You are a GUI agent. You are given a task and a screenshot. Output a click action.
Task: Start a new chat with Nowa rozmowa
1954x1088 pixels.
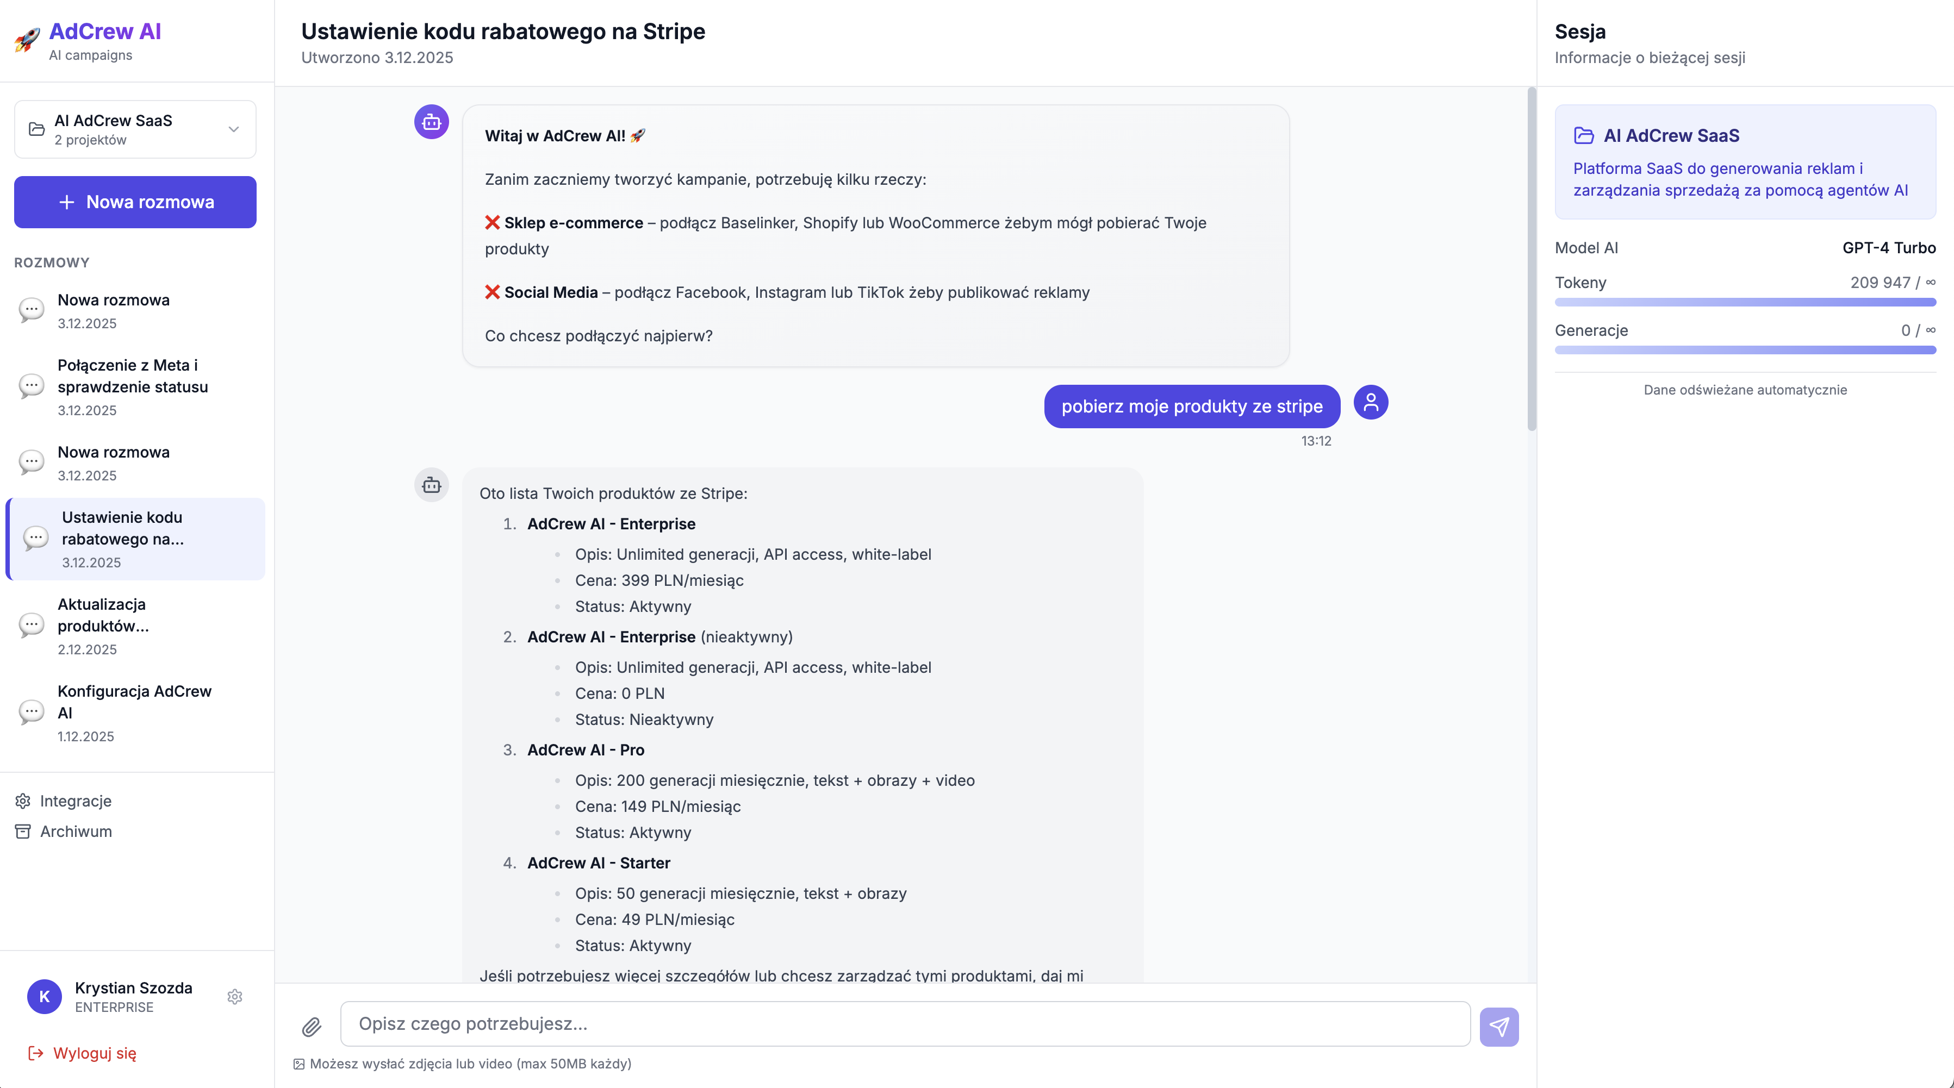tap(134, 202)
